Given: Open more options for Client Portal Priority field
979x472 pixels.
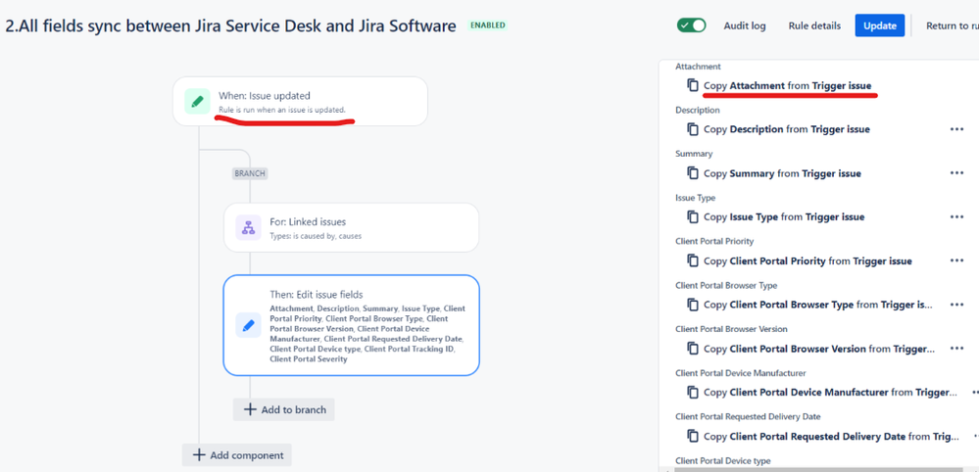Looking at the screenshot, I should click(956, 260).
